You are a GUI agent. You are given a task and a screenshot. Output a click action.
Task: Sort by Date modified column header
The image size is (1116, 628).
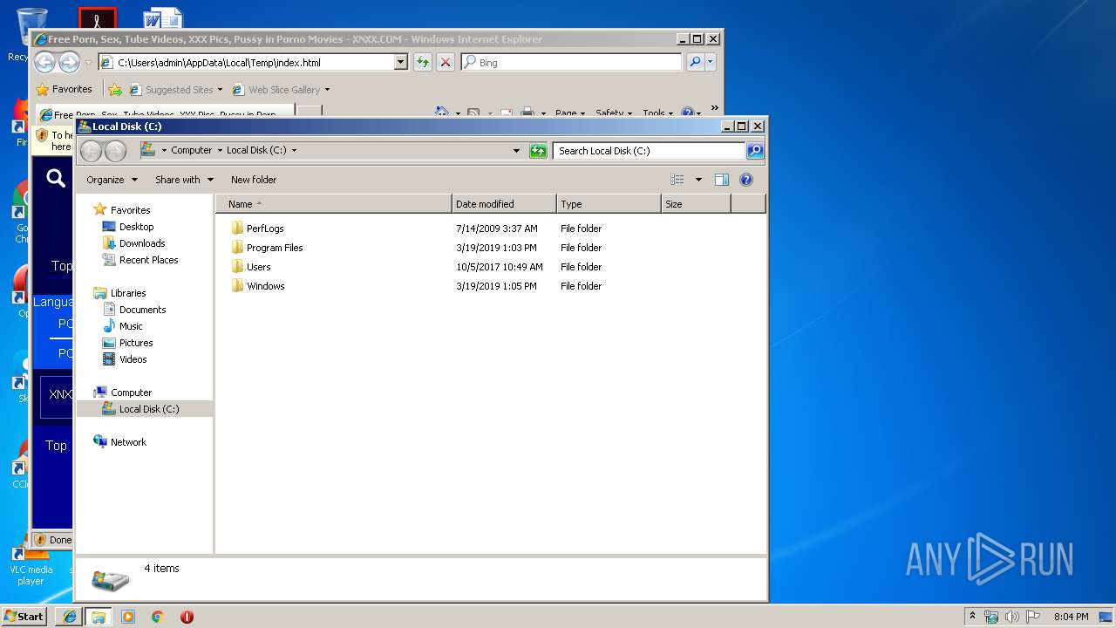point(504,204)
